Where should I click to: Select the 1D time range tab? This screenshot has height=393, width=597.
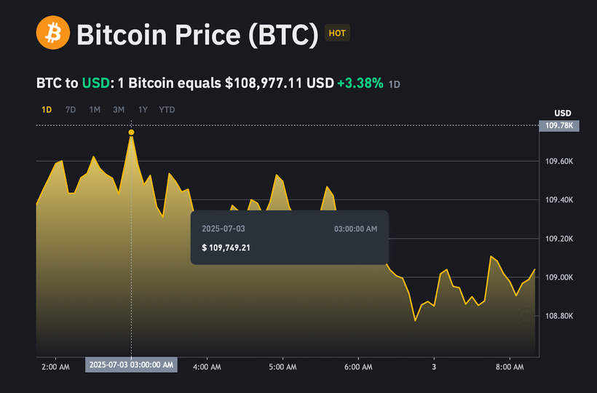[x=47, y=110]
